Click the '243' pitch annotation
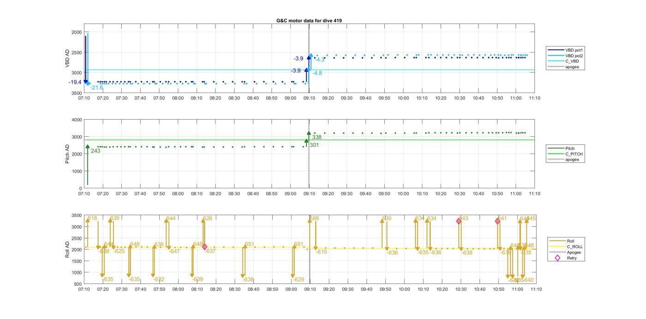This screenshot has height=319, width=646. (96, 151)
